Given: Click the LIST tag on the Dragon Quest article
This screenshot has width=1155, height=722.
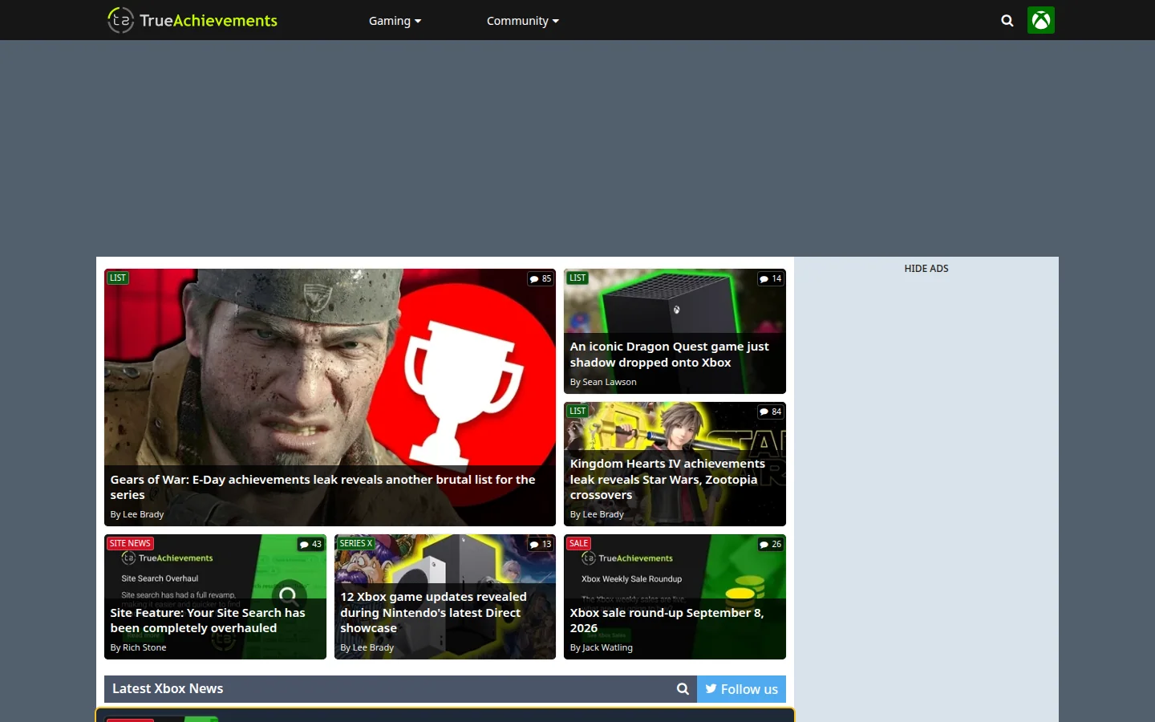Looking at the screenshot, I should (x=577, y=278).
